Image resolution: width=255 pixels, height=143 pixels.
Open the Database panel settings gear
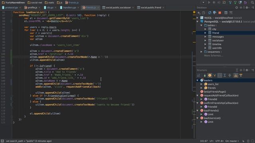coord(247,8)
